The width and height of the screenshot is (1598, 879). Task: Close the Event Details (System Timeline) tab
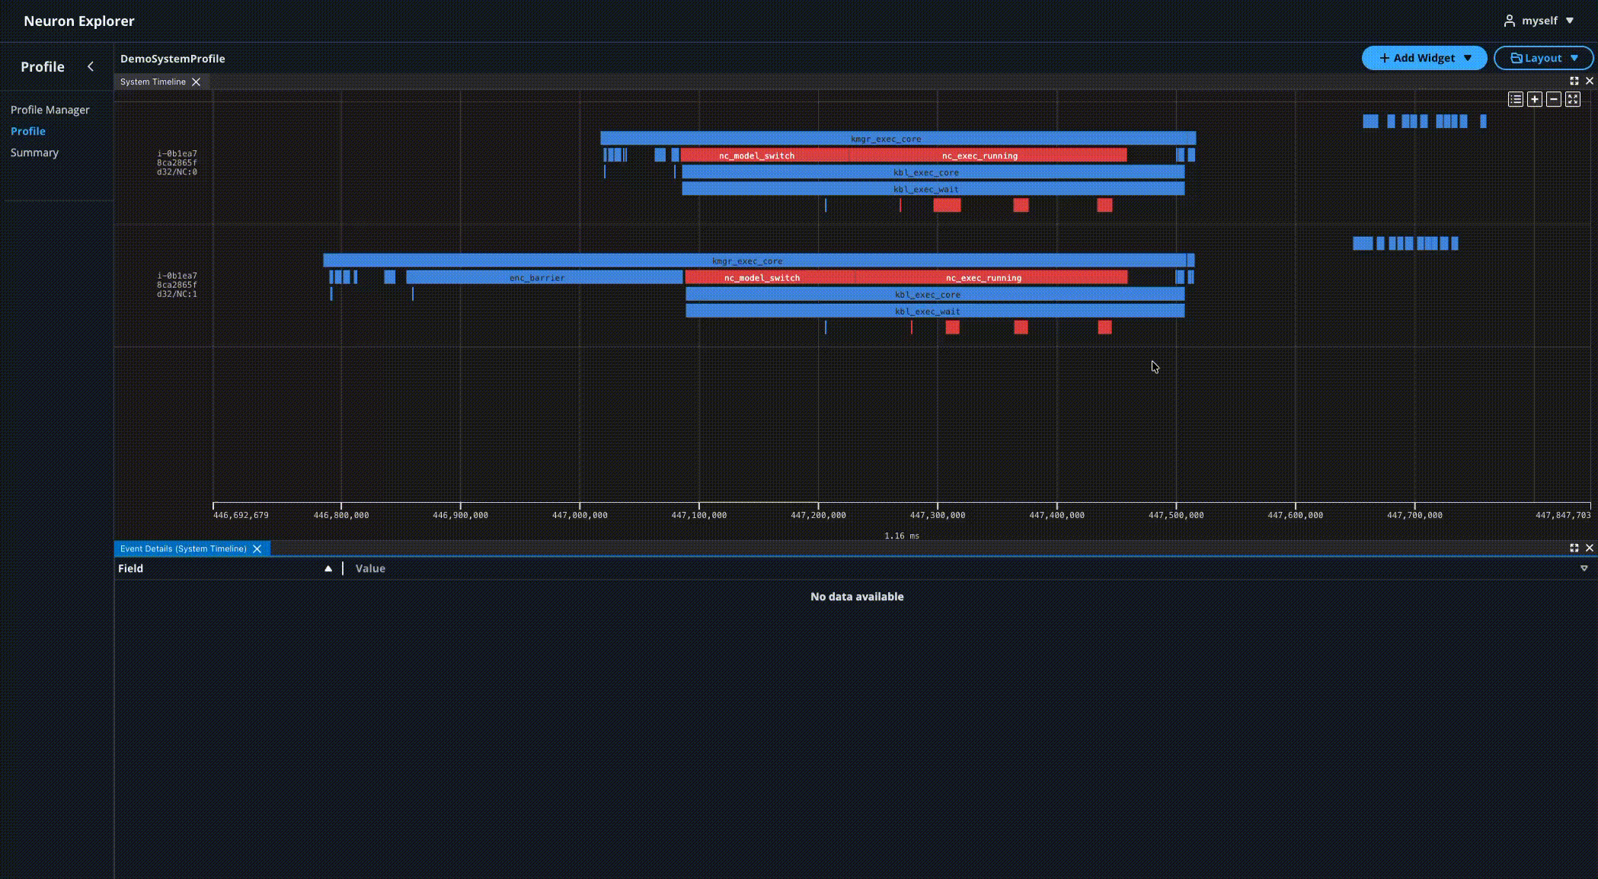(257, 548)
